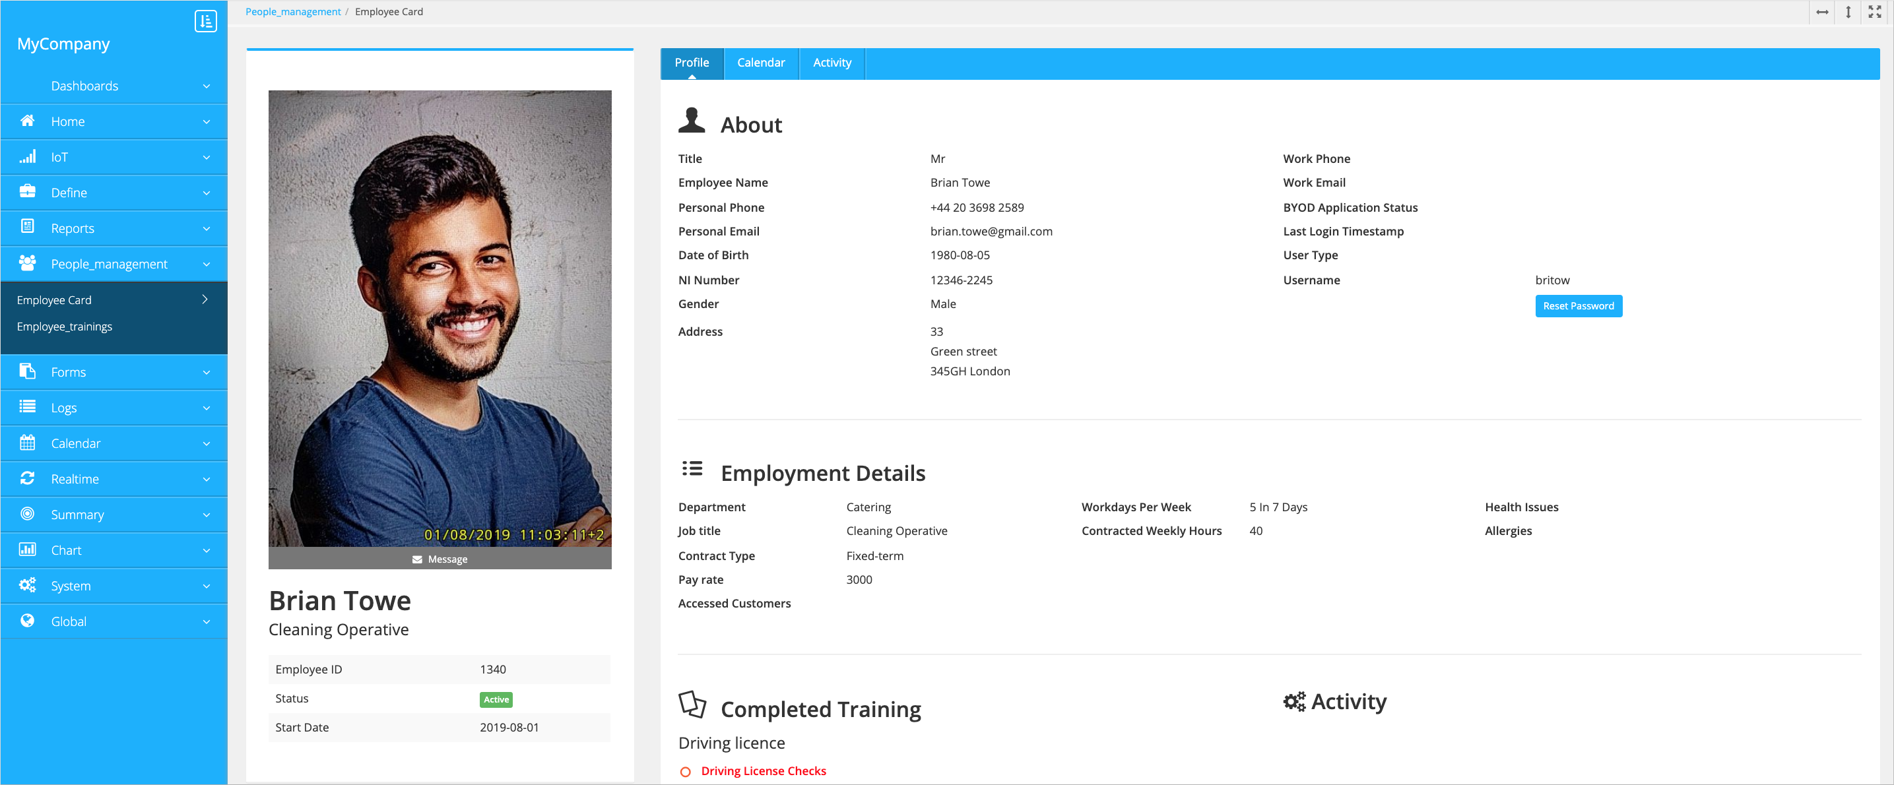This screenshot has width=1894, height=785.
Task: Click the Message bar under the photo
Action: point(440,559)
